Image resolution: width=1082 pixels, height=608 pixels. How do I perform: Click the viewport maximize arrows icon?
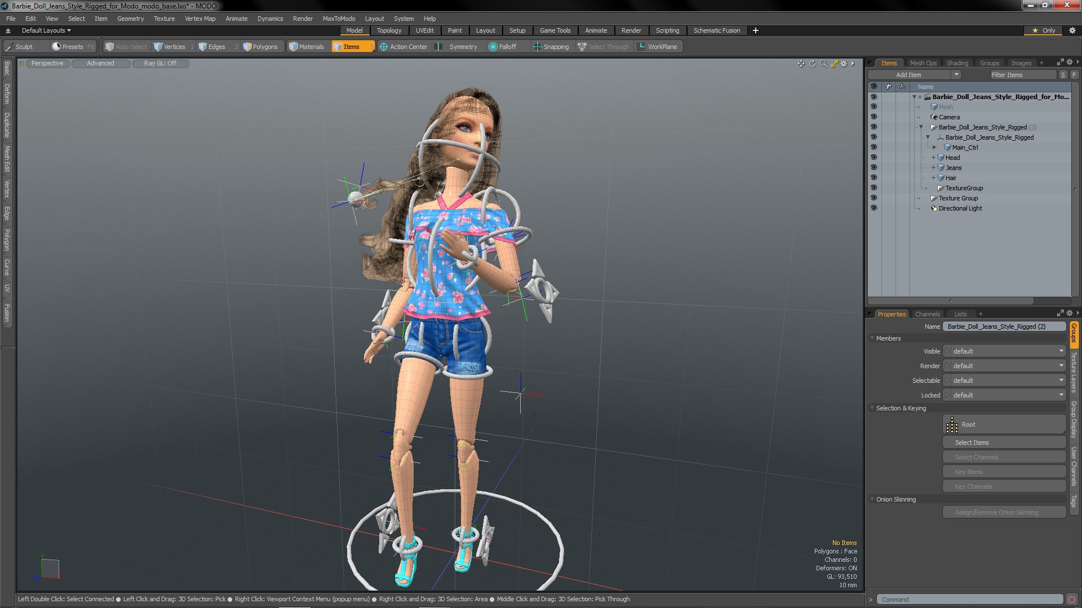(x=834, y=64)
